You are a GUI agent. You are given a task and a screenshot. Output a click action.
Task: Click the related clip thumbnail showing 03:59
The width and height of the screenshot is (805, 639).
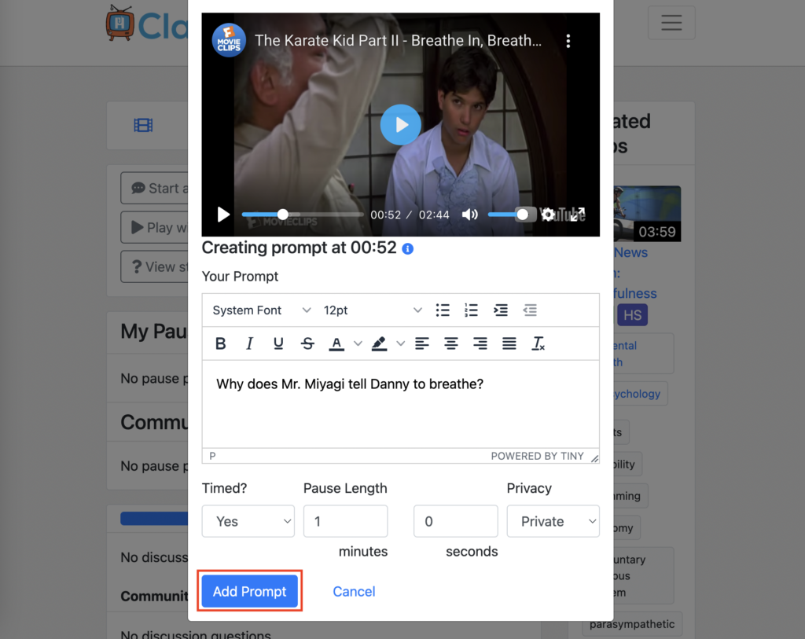coord(648,214)
